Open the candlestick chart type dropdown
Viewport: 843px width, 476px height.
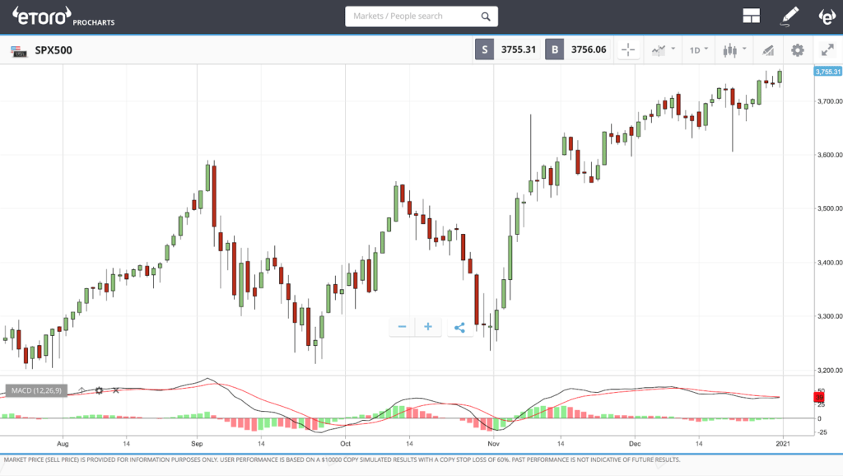click(732, 50)
